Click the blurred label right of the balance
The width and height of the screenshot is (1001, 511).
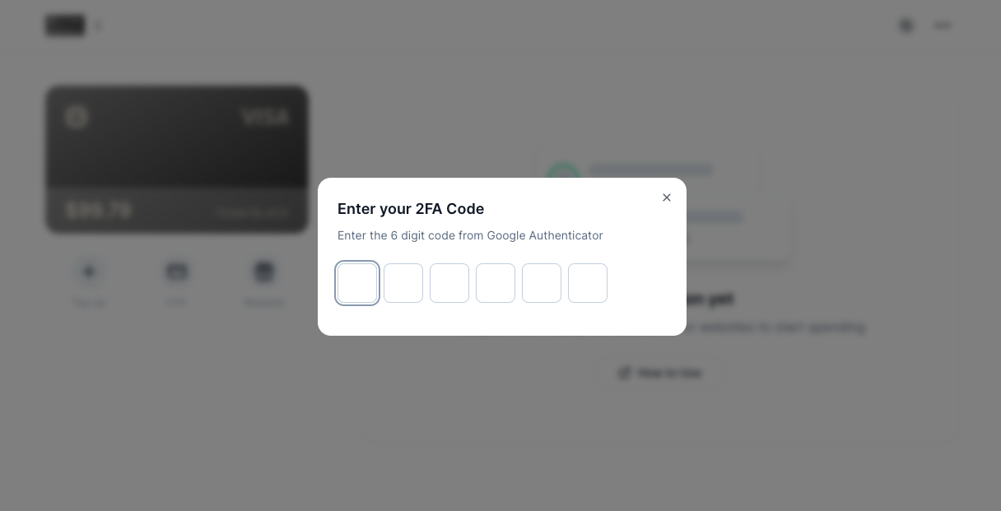[x=252, y=212]
